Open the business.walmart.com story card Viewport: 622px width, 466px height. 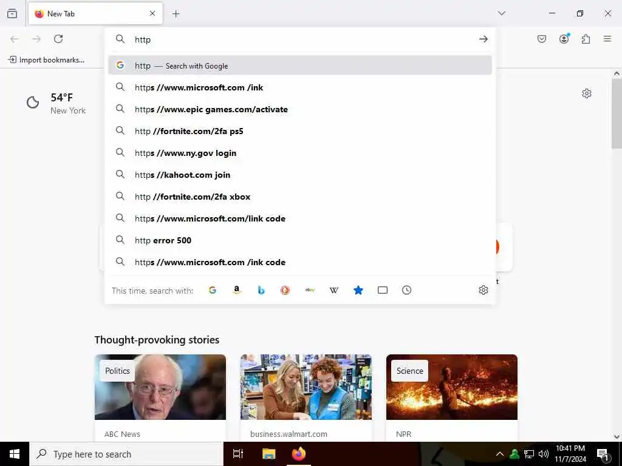pyautogui.click(x=306, y=398)
